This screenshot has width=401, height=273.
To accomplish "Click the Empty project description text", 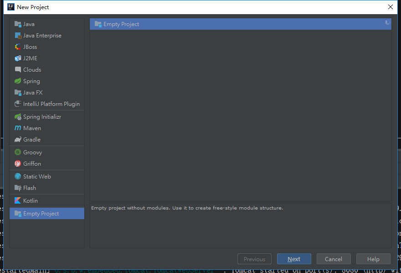I will pos(187,208).
